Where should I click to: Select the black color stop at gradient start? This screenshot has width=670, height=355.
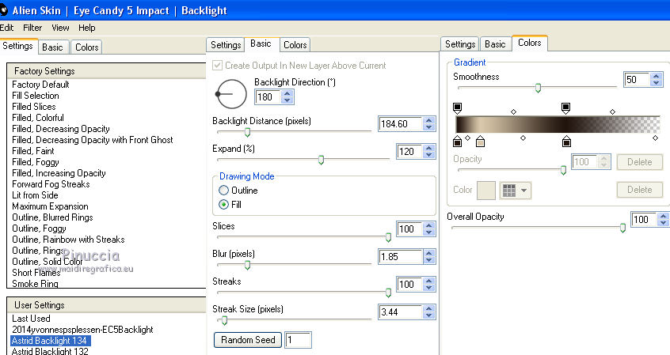pyautogui.click(x=457, y=141)
